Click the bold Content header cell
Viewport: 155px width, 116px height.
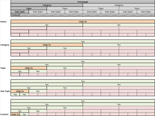(15, 15)
